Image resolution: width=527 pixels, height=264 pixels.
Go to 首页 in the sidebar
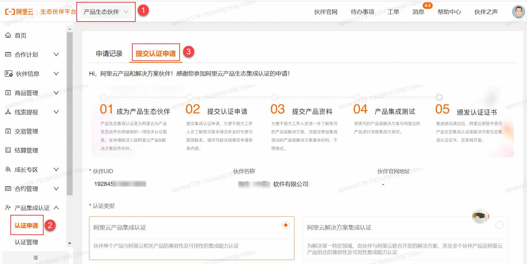pos(20,36)
